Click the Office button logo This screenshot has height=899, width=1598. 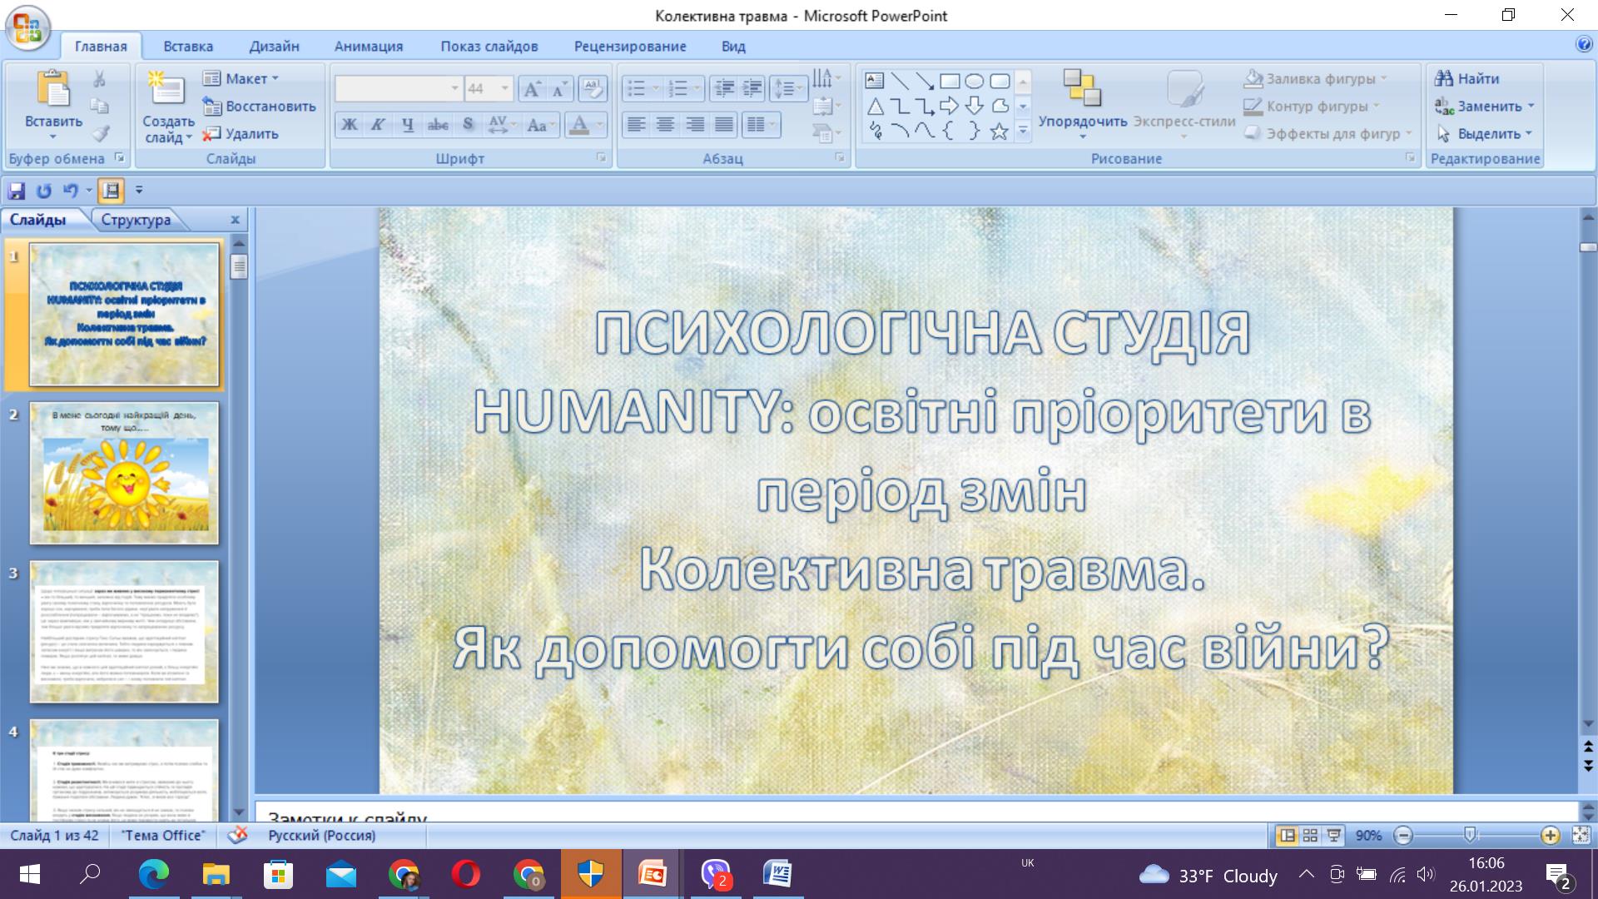(x=27, y=27)
